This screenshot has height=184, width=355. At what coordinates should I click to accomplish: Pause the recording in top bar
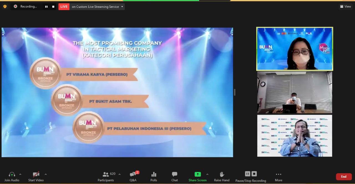46,7
